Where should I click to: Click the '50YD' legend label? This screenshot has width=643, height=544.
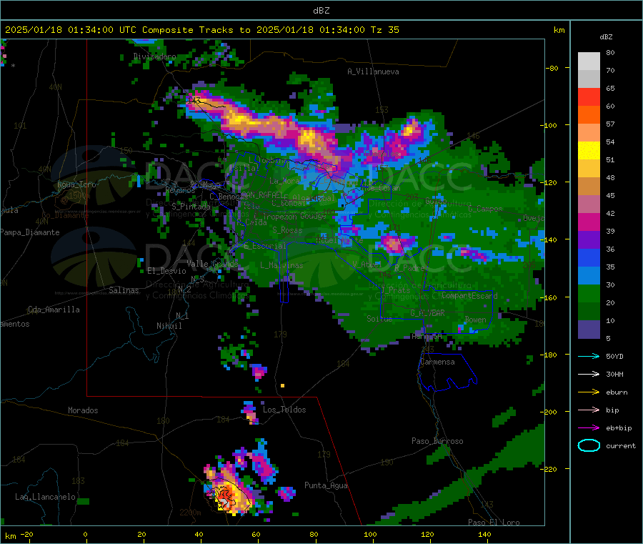pyautogui.click(x=614, y=356)
